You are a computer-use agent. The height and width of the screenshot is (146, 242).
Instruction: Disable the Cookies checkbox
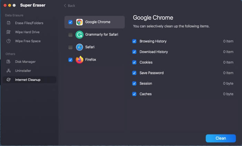(x=134, y=62)
